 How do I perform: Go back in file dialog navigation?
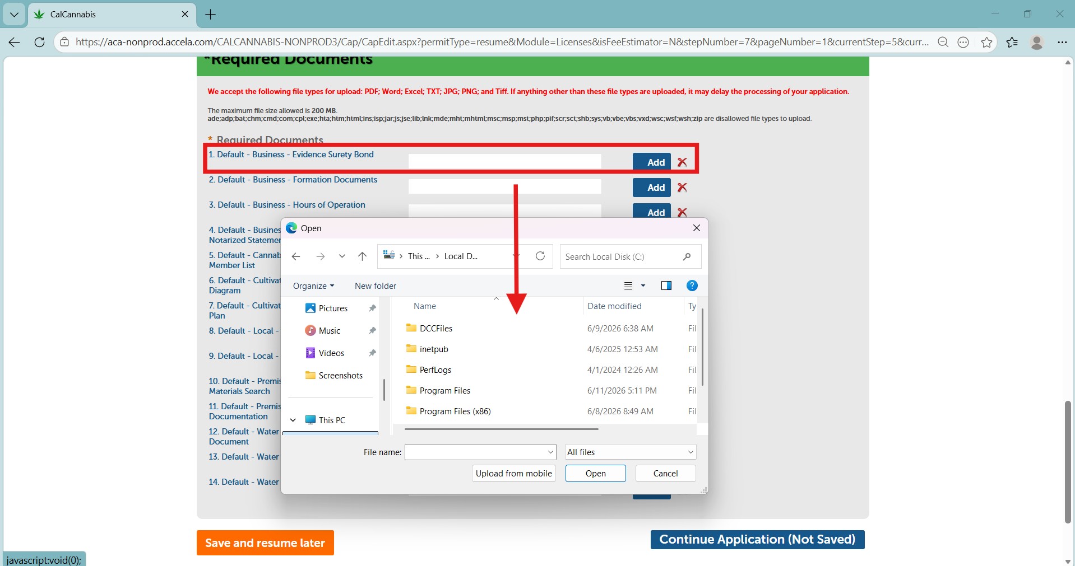[296, 256]
